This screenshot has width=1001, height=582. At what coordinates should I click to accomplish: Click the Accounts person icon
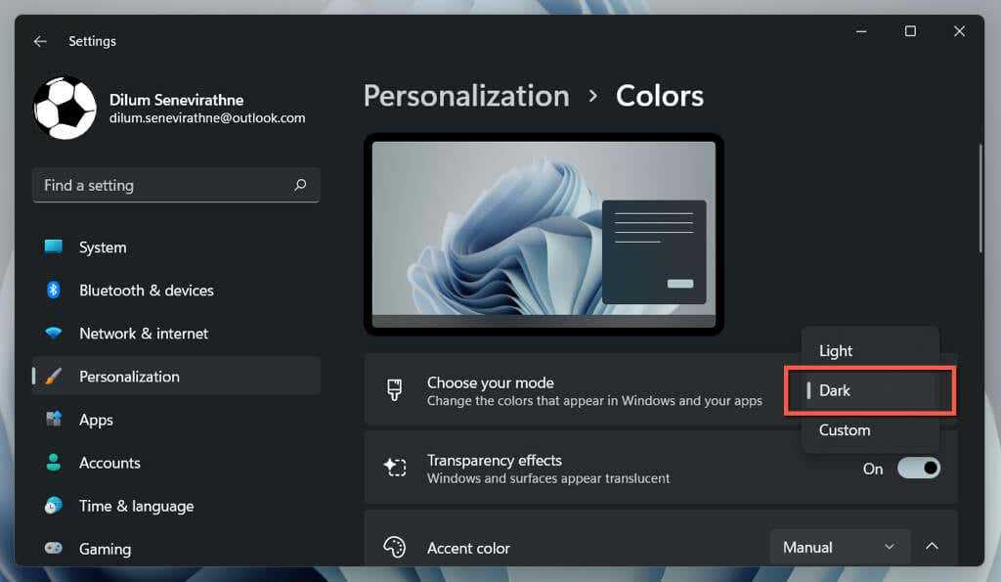point(54,462)
